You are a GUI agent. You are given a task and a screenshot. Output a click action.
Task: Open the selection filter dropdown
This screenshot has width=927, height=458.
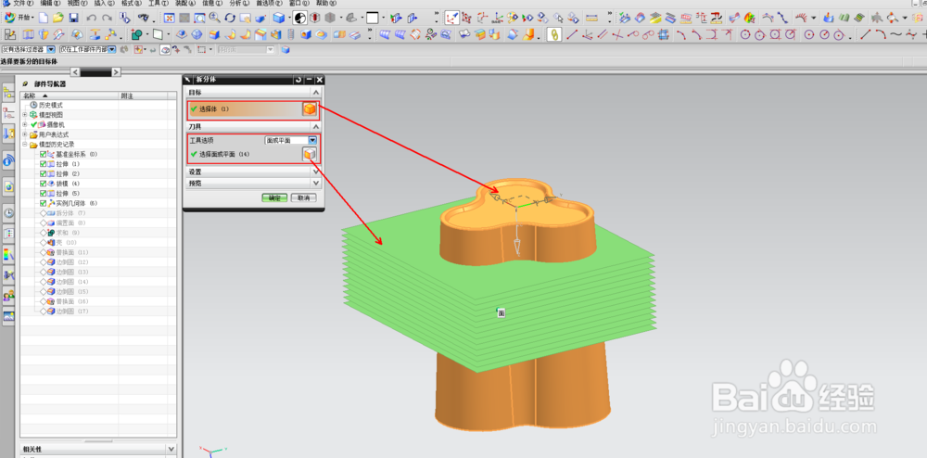(51, 50)
